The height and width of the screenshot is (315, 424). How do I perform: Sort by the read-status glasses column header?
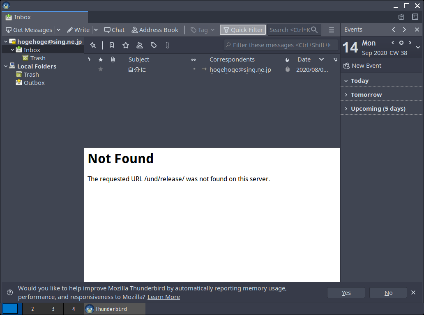pyautogui.click(x=194, y=59)
